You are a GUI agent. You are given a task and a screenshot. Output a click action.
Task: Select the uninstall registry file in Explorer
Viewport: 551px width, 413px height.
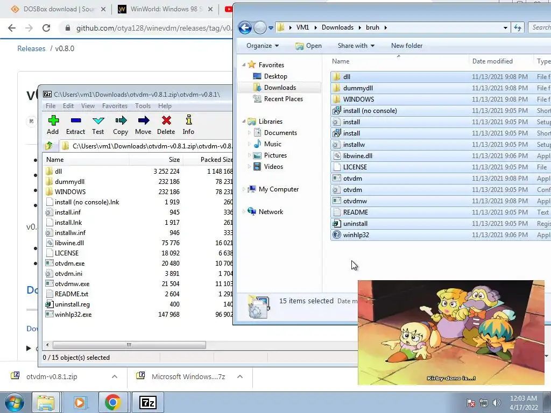point(355,224)
